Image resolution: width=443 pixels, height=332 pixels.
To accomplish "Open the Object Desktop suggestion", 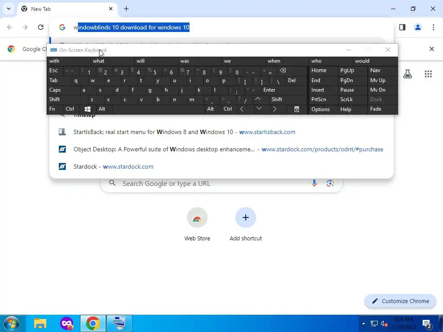I will (x=221, y=149).
